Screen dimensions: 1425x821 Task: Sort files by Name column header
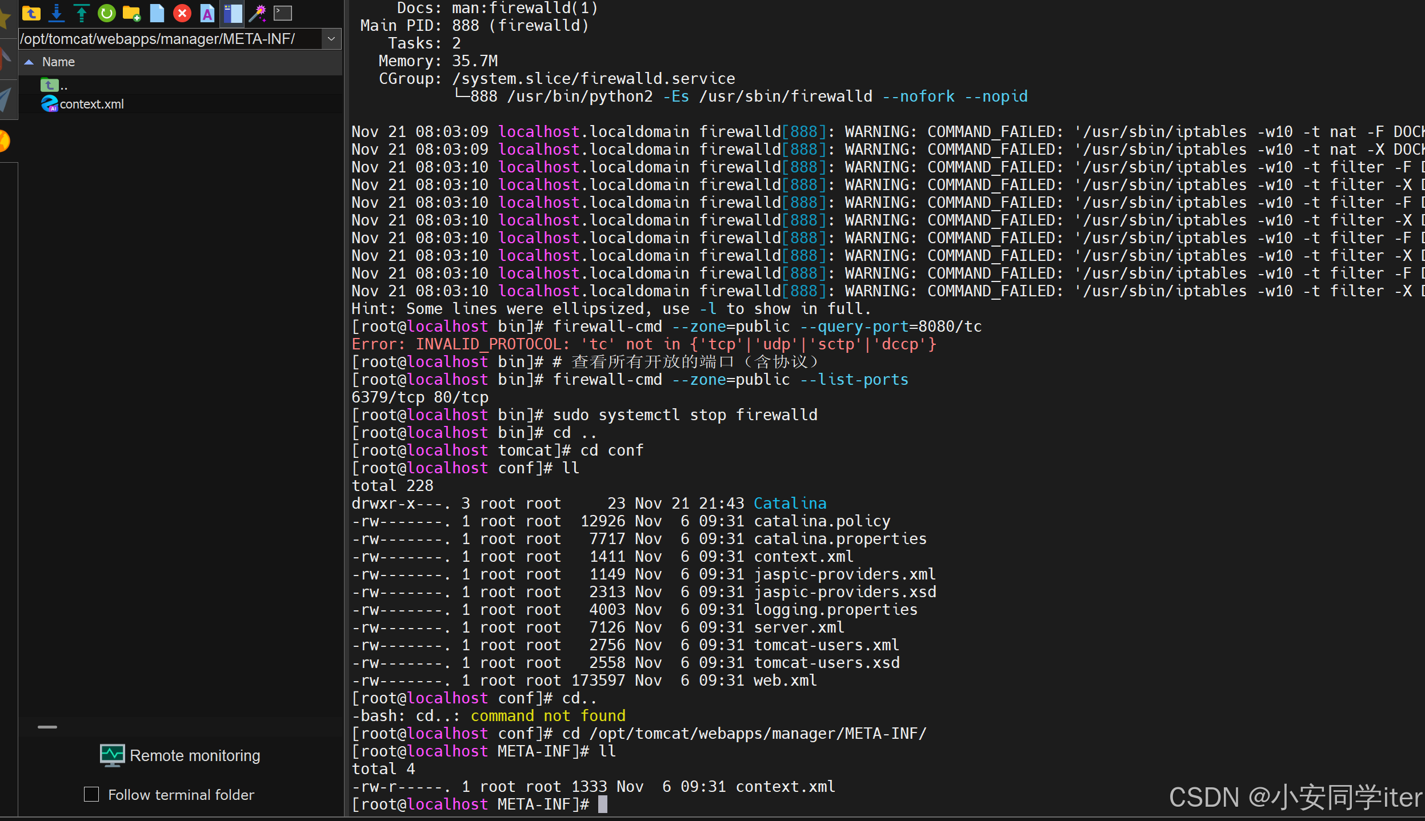pos(58,62)
